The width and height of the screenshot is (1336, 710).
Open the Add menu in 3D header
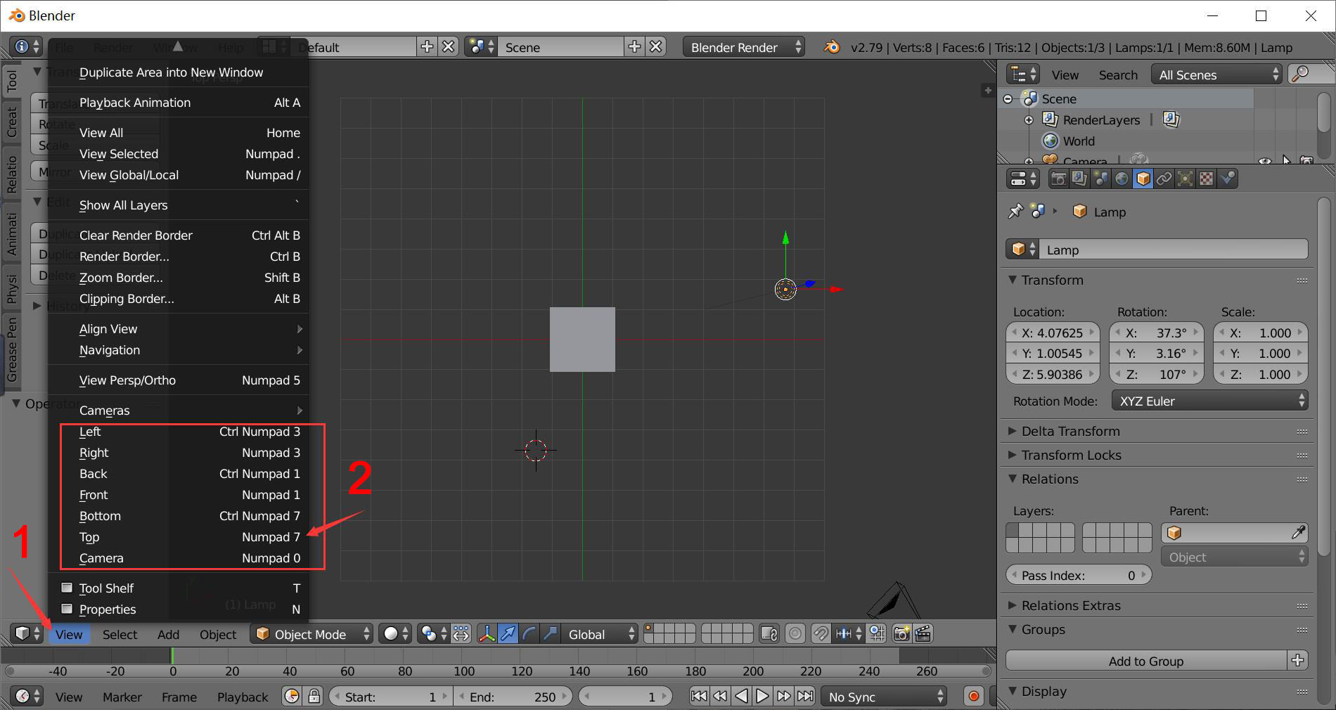[x=168, y=634]
